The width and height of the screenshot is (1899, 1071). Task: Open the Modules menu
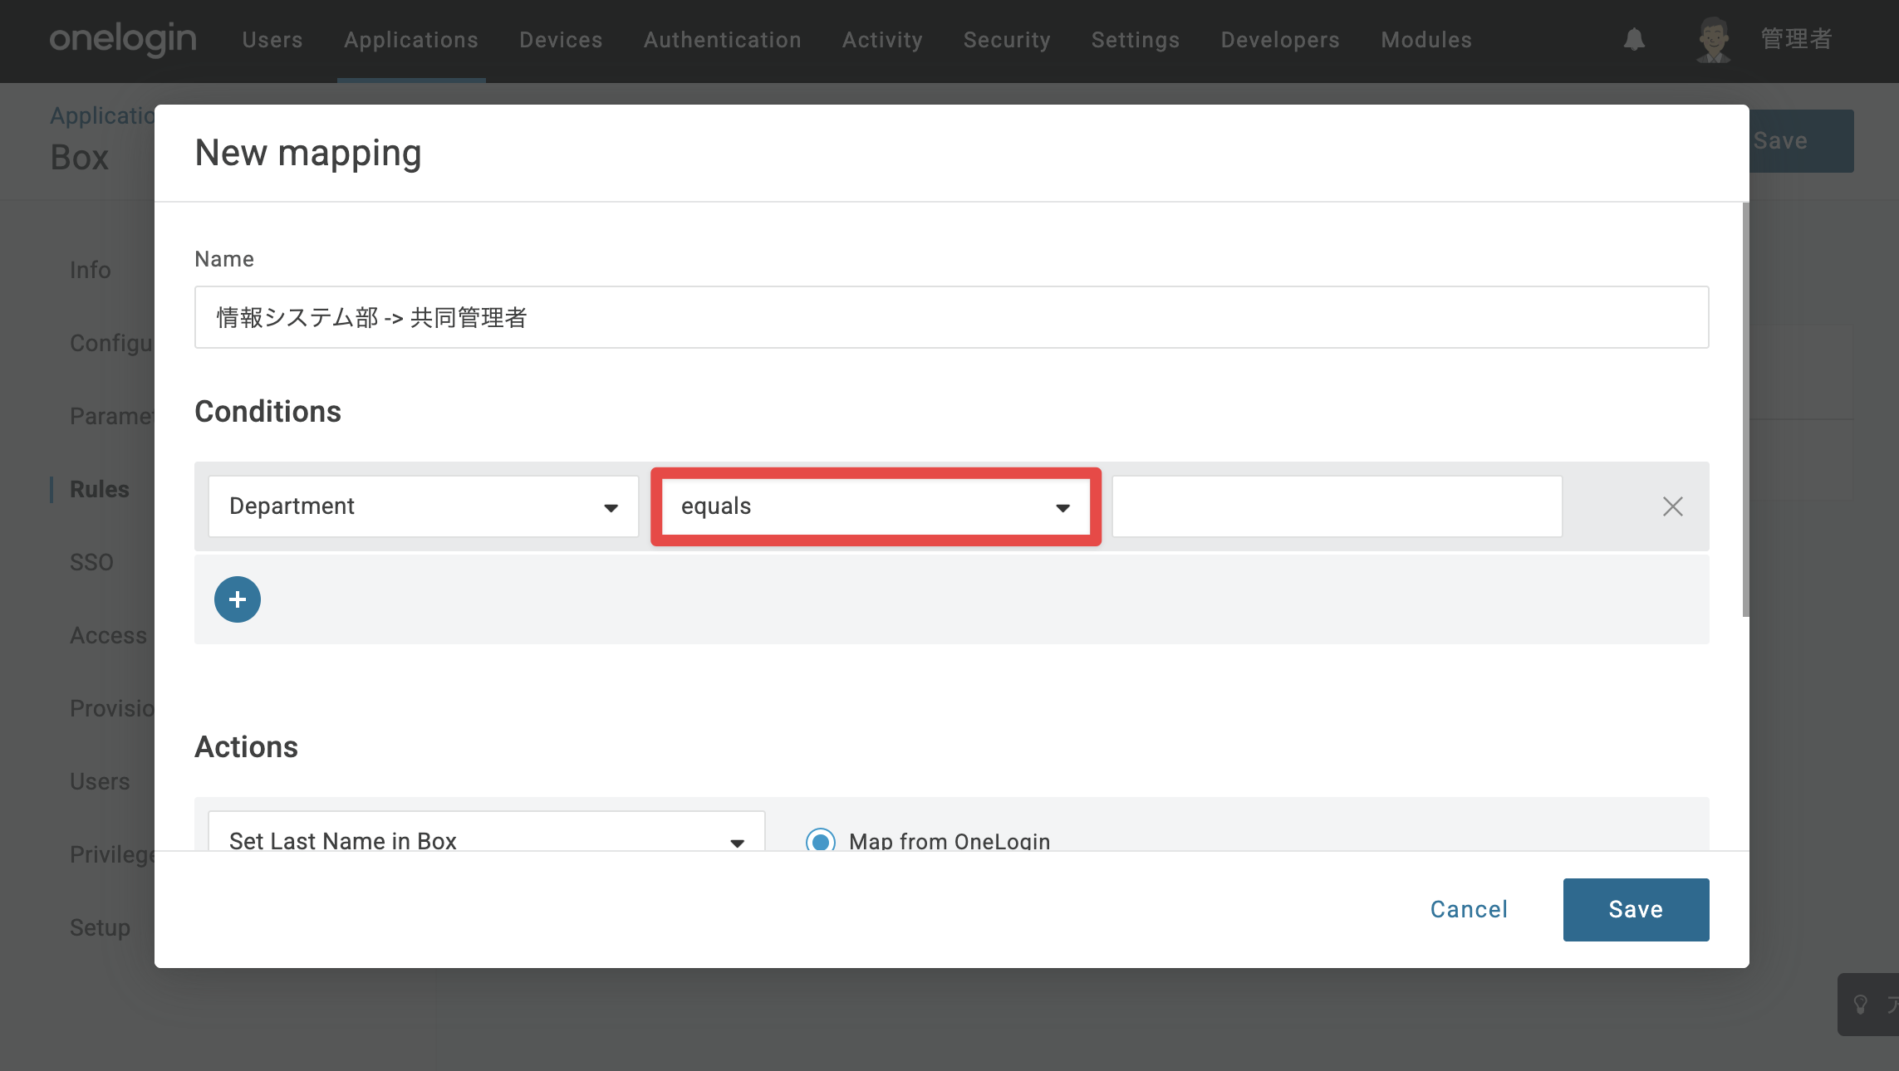[1426, 40]
